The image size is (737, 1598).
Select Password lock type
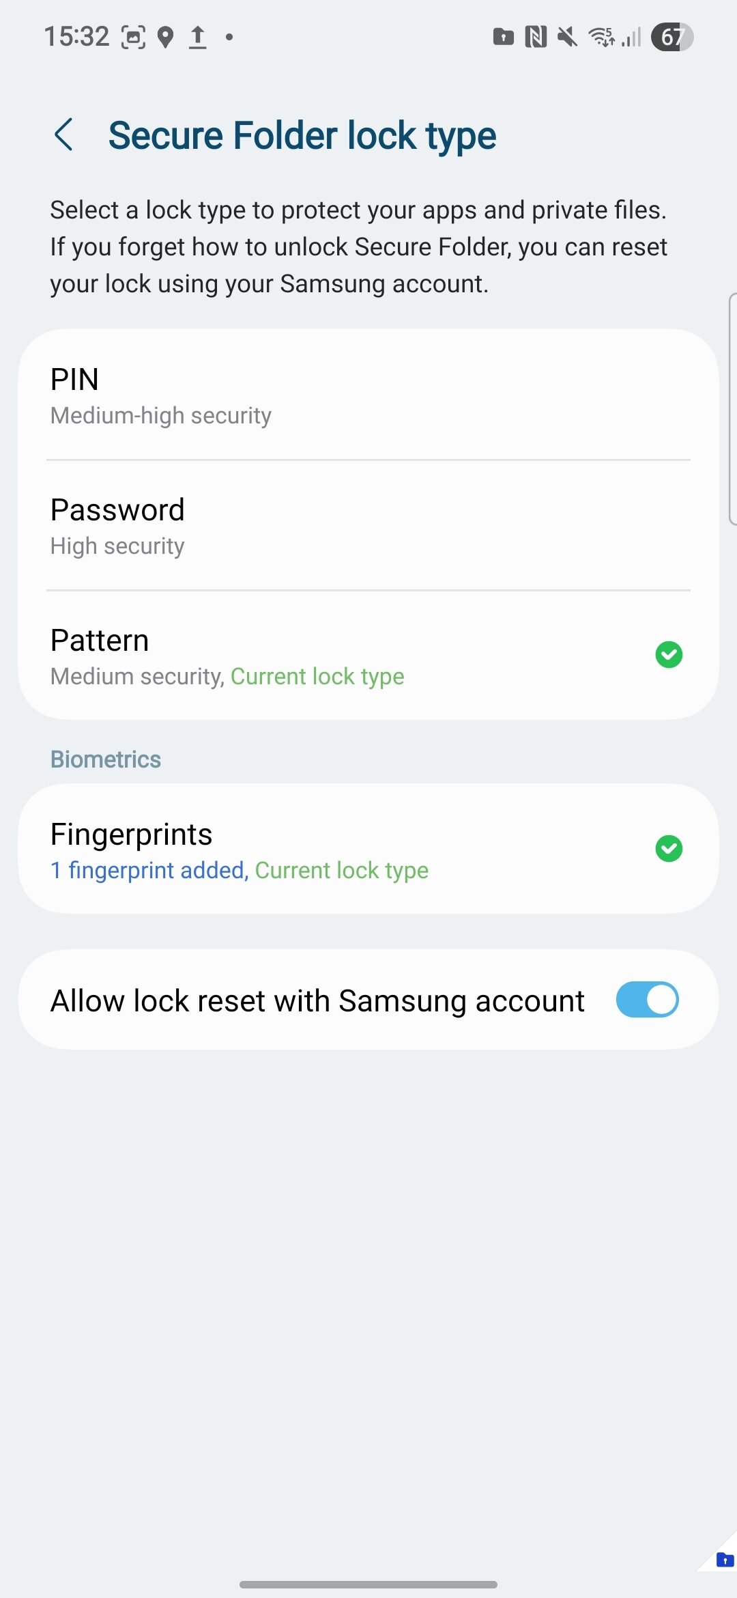click(x=369, y=526)
